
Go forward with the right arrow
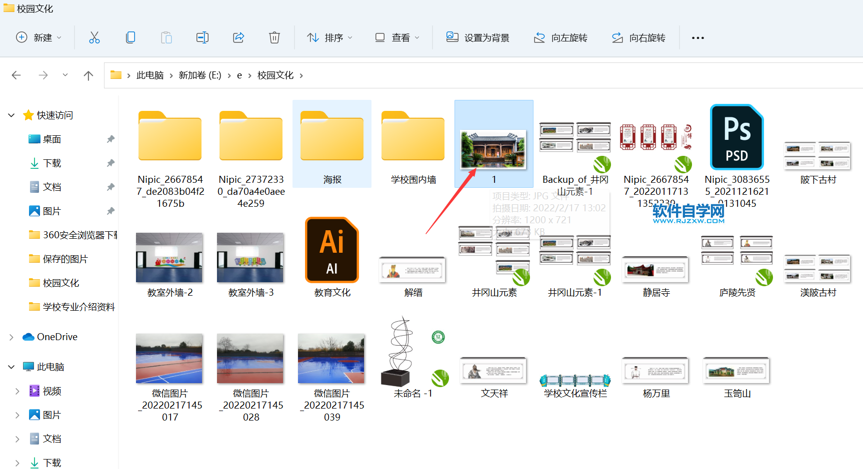point(43,75)
